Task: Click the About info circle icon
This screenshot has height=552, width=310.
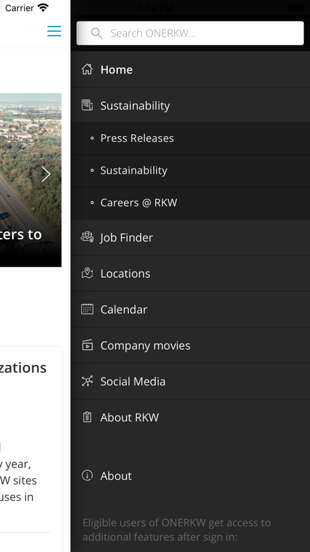Action: pyautogui.click(x=87, y=475)
